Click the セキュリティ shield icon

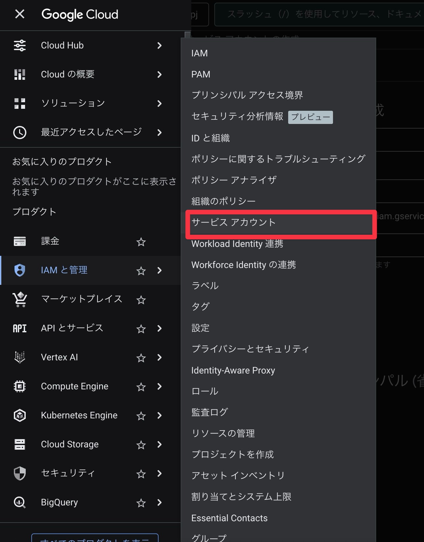(x=20, y=473)
